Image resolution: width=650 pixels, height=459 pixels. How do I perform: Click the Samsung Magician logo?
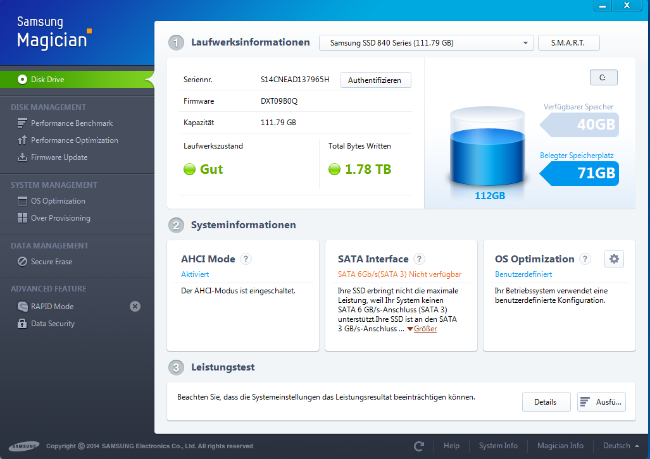click(x=54, y=33)
